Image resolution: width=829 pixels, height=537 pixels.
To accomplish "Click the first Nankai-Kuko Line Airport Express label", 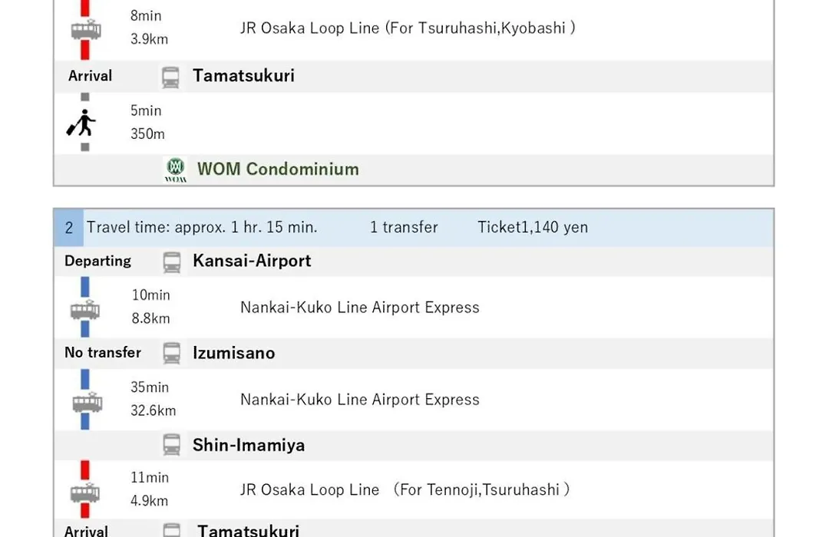I will pos(359,307).
